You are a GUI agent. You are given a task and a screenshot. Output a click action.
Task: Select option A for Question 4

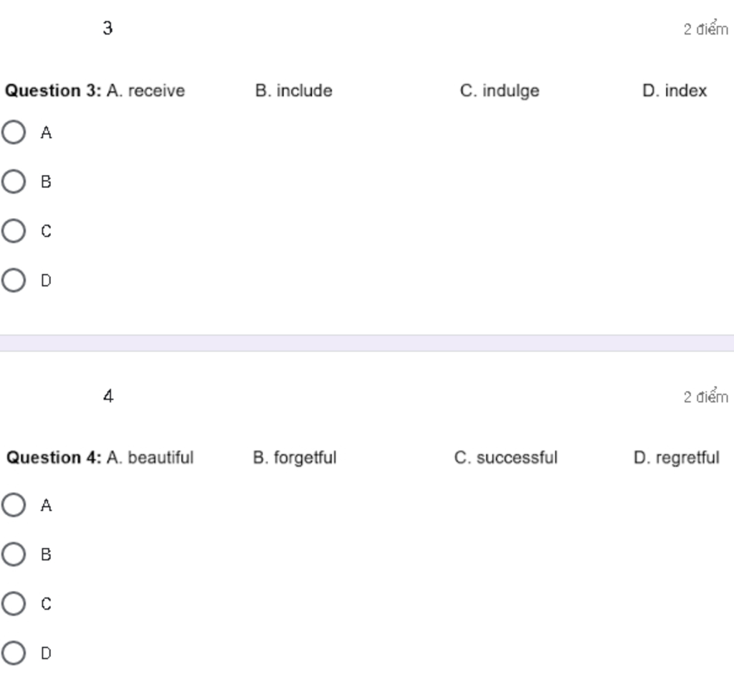pos(14,505)
